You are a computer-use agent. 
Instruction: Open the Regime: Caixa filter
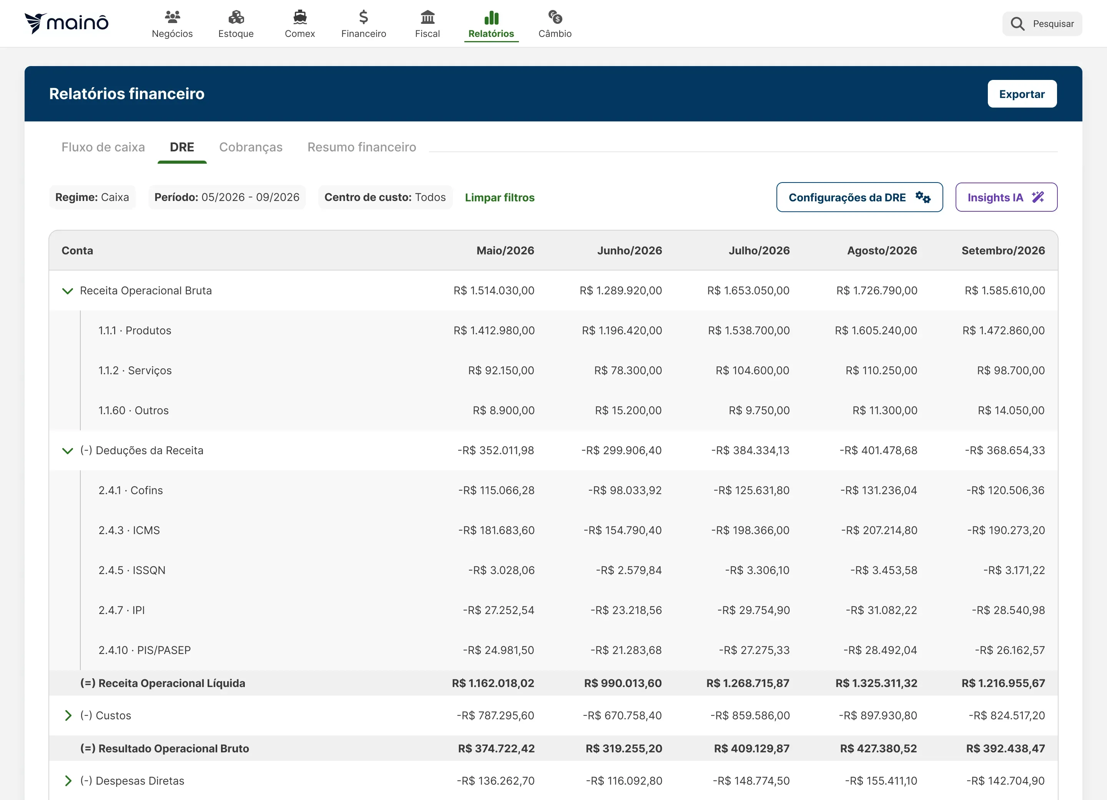coord(92,197)
